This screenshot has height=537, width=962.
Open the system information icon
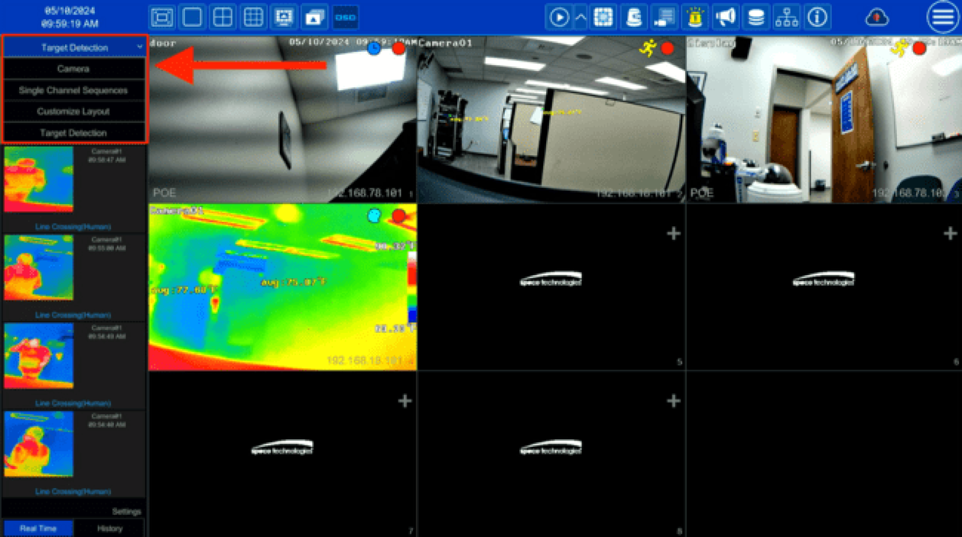pos(817,17)
